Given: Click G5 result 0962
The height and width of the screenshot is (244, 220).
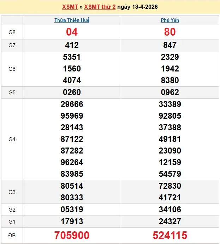Looking at the screenshot, I should [x=170, y=92].
